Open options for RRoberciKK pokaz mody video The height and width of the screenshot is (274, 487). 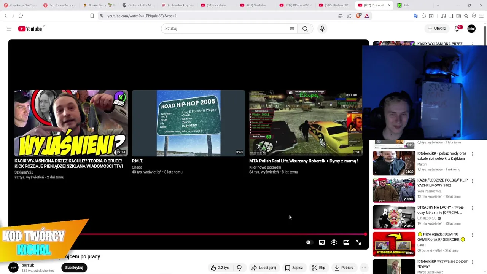click(x=473, y=154)
